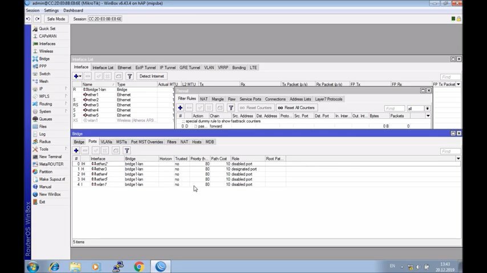Switch to Interface List tab
The width and height of the screenshot is (487, 273).
(103, 68)
